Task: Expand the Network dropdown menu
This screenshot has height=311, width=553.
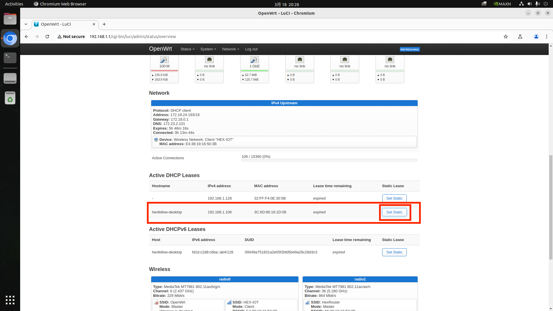Action: (230, 49)
